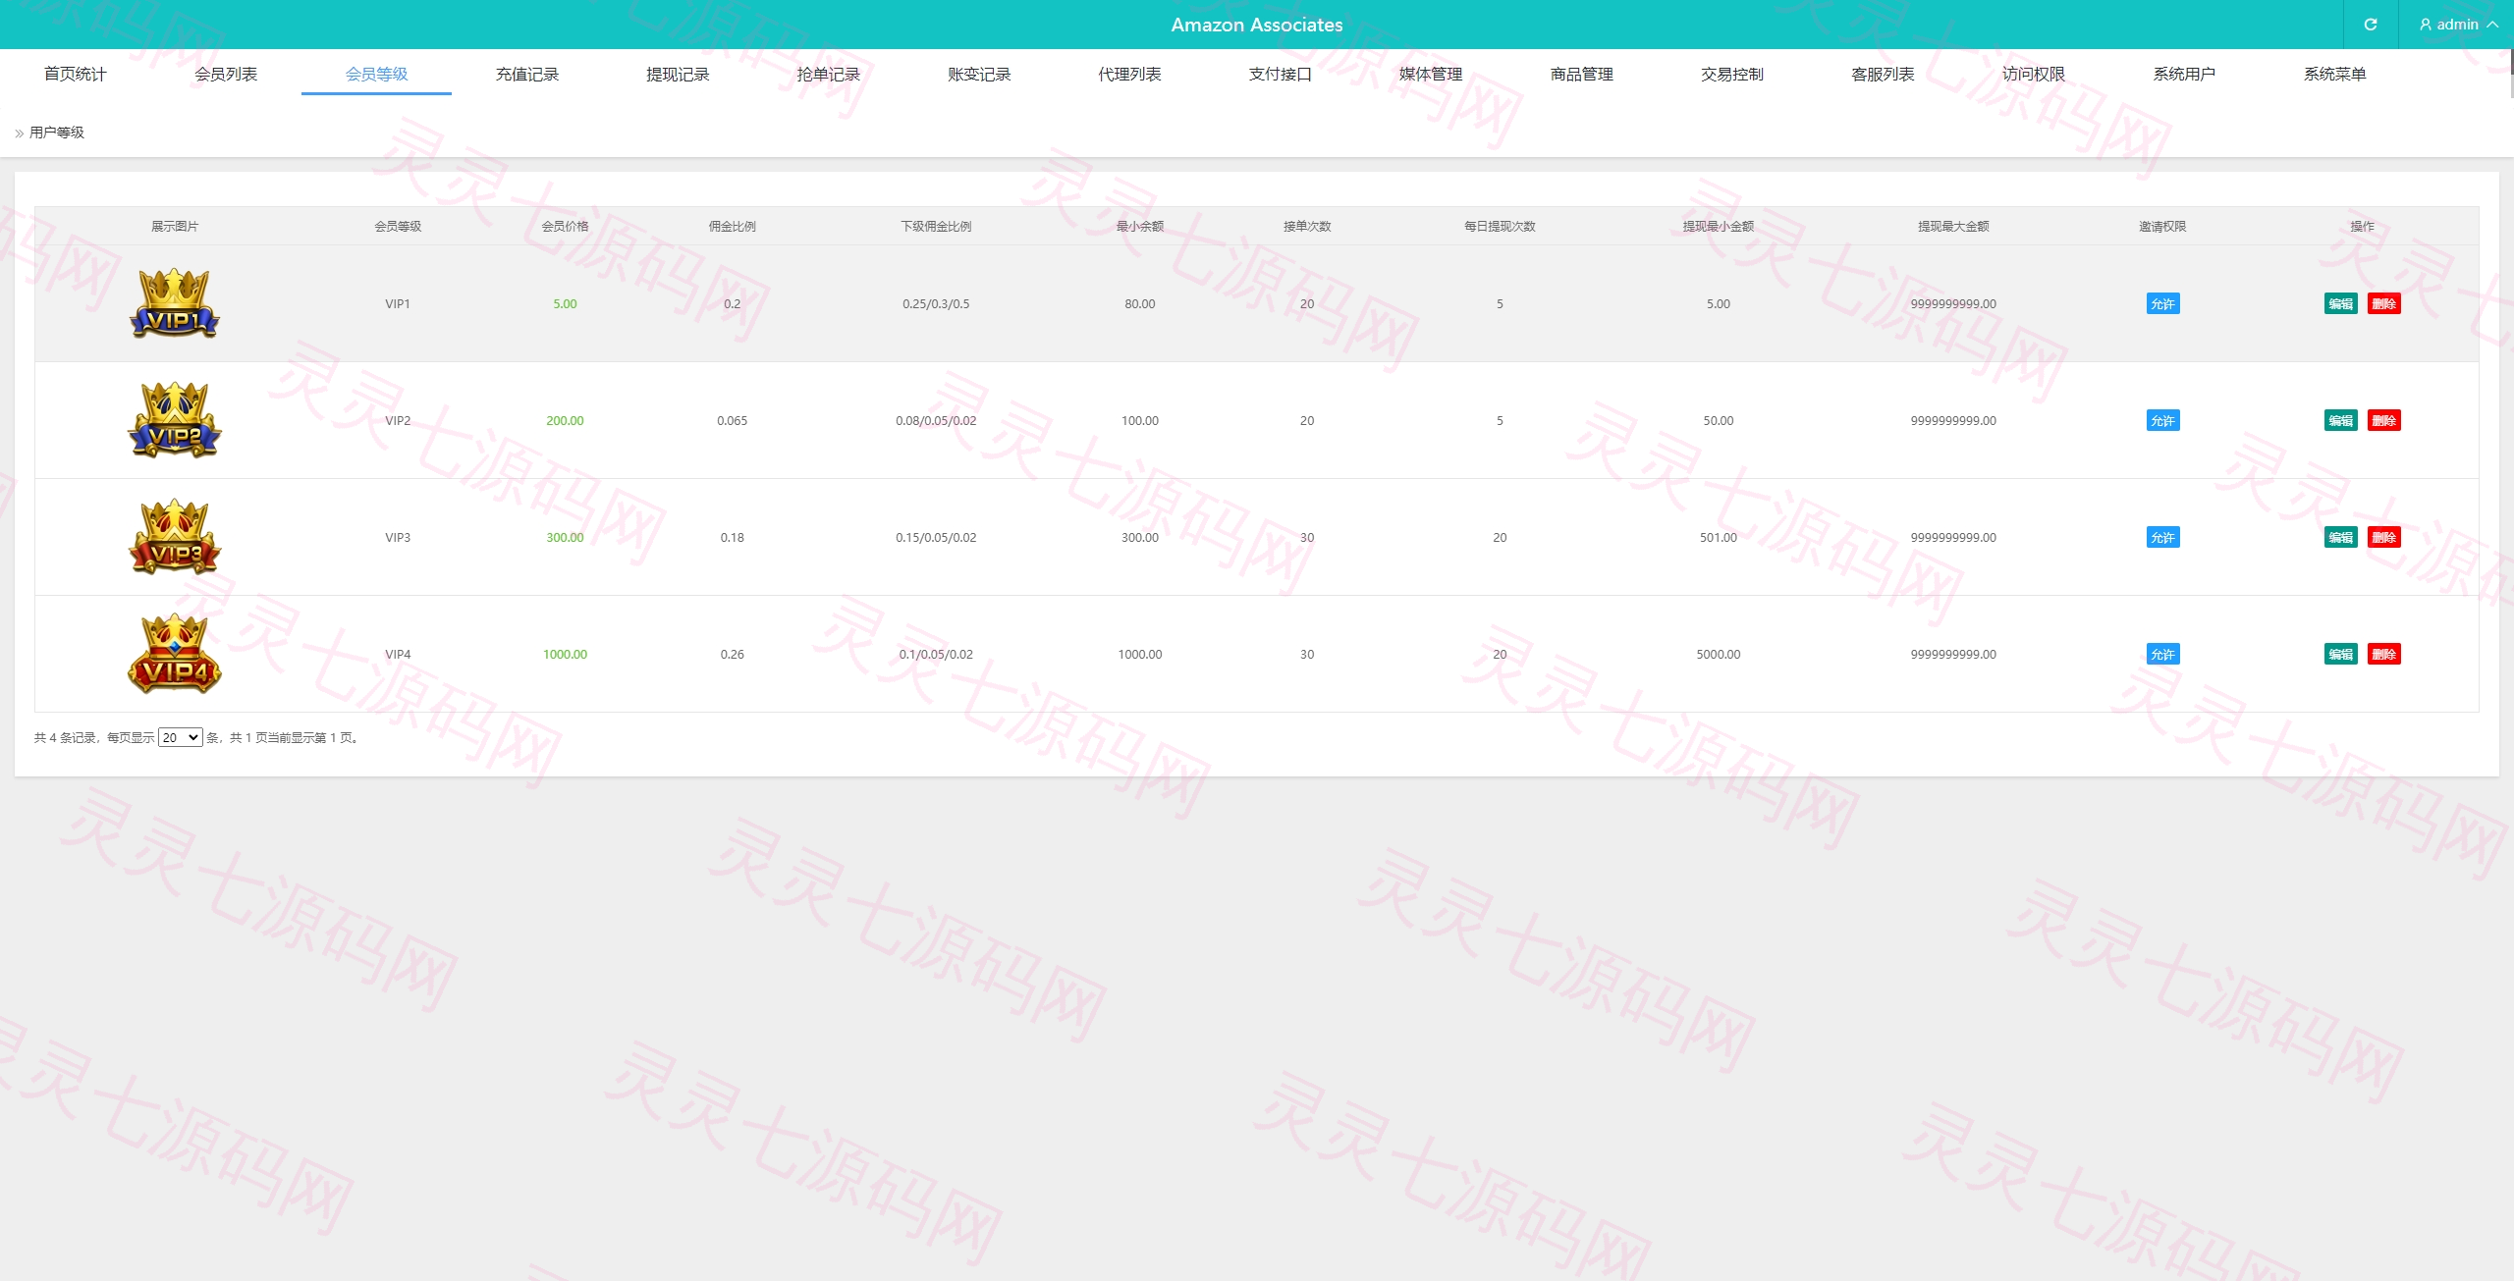Open the 会员列表 tab
This screenshot has height=1281, width=2514.
coord(226,74)
